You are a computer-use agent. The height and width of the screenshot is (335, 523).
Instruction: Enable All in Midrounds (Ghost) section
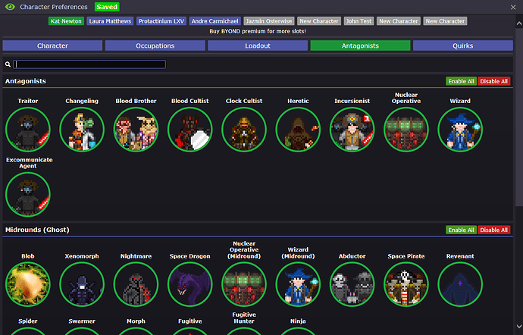[461, 230]
